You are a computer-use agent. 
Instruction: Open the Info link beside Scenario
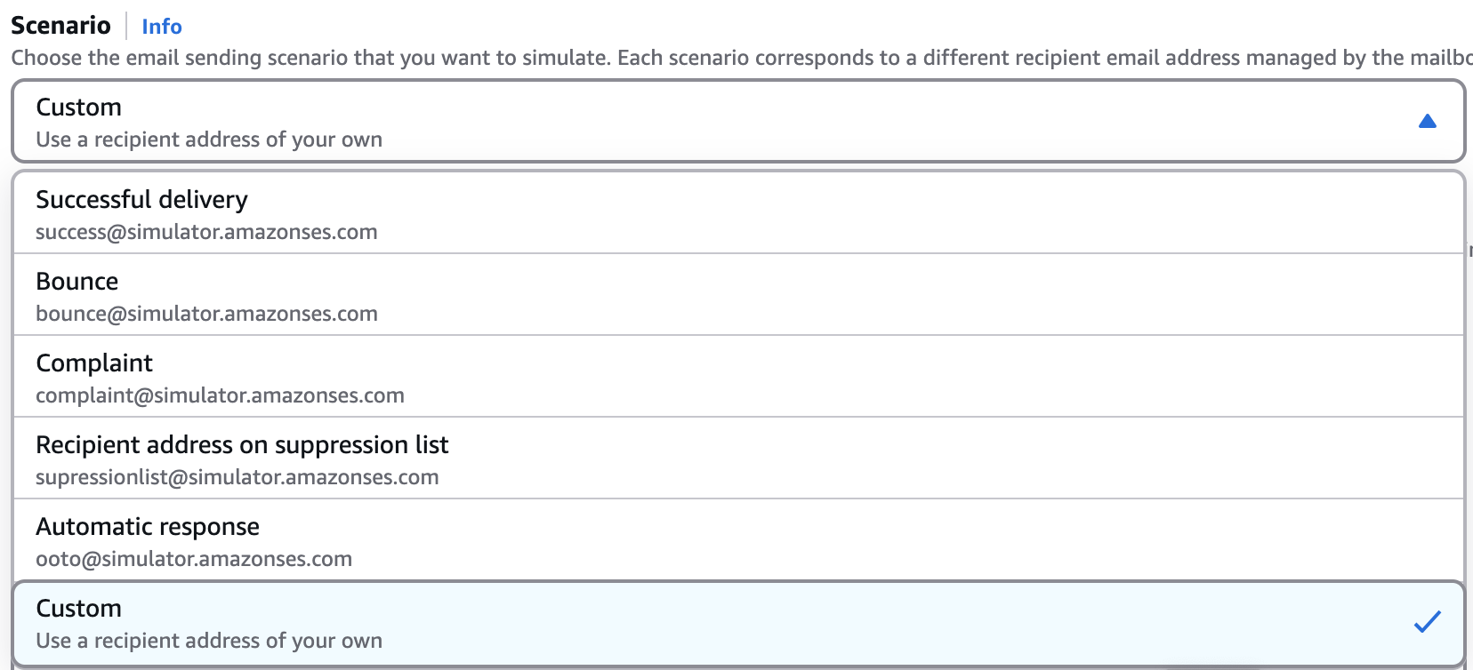(162, 27)
